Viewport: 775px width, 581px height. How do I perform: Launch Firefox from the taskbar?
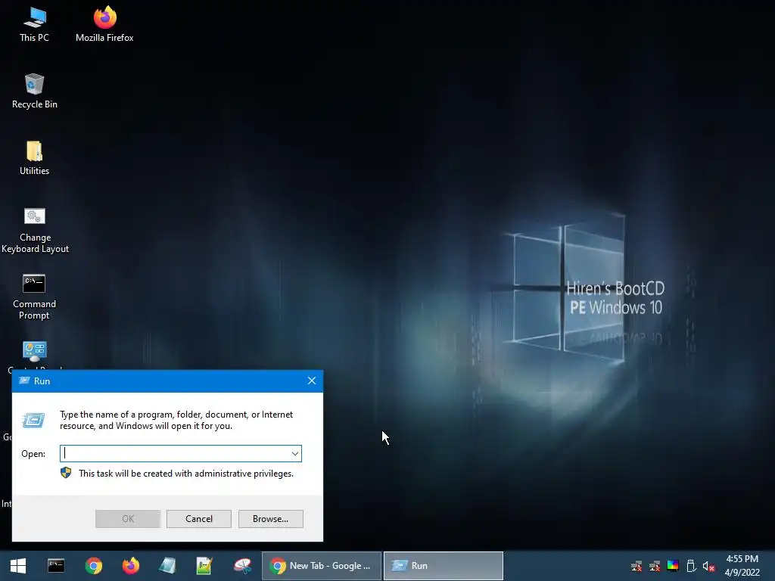[130, 566]
